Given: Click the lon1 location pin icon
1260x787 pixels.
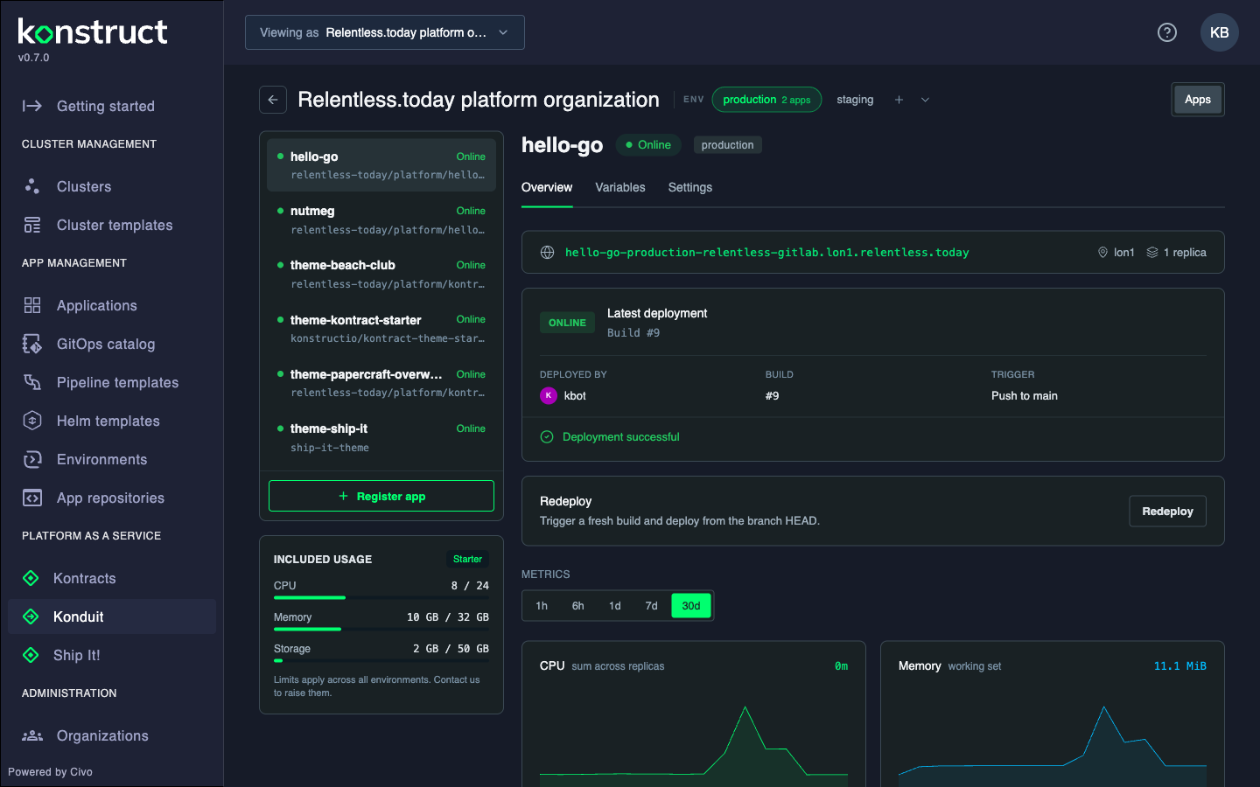Looking at the screenshot, I should point(1102,253).
